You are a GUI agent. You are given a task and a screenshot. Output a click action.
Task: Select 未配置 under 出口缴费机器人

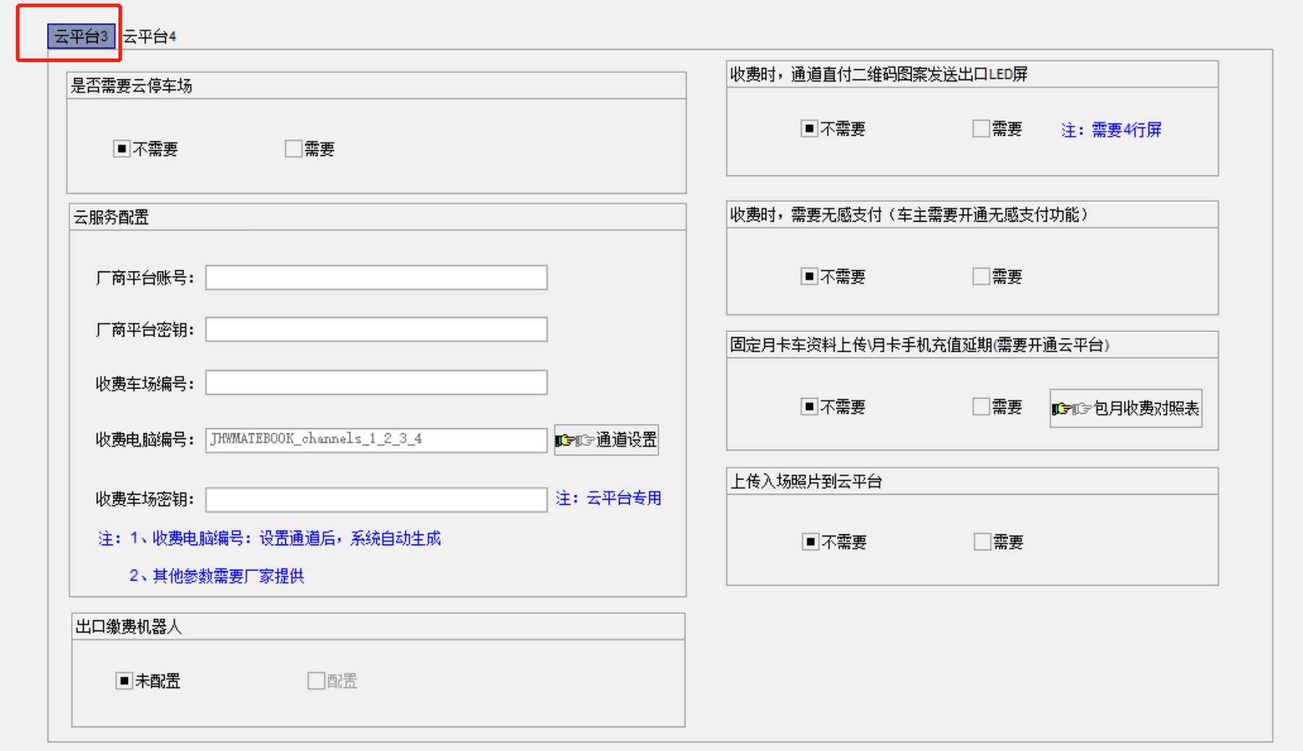tap(121, 680)
